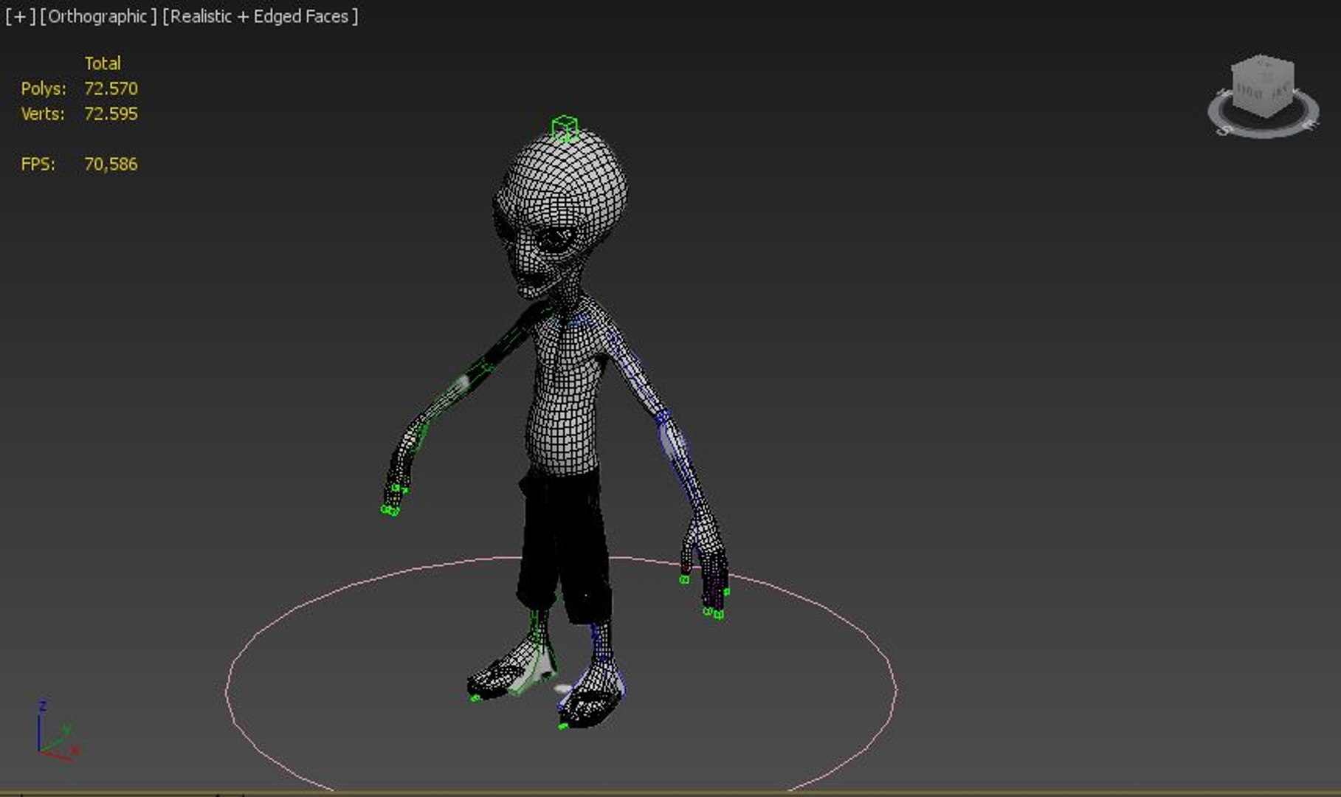The image size is (1341, 797).
Task: Open the [+] viewport general menu
Action: point(20,16)
